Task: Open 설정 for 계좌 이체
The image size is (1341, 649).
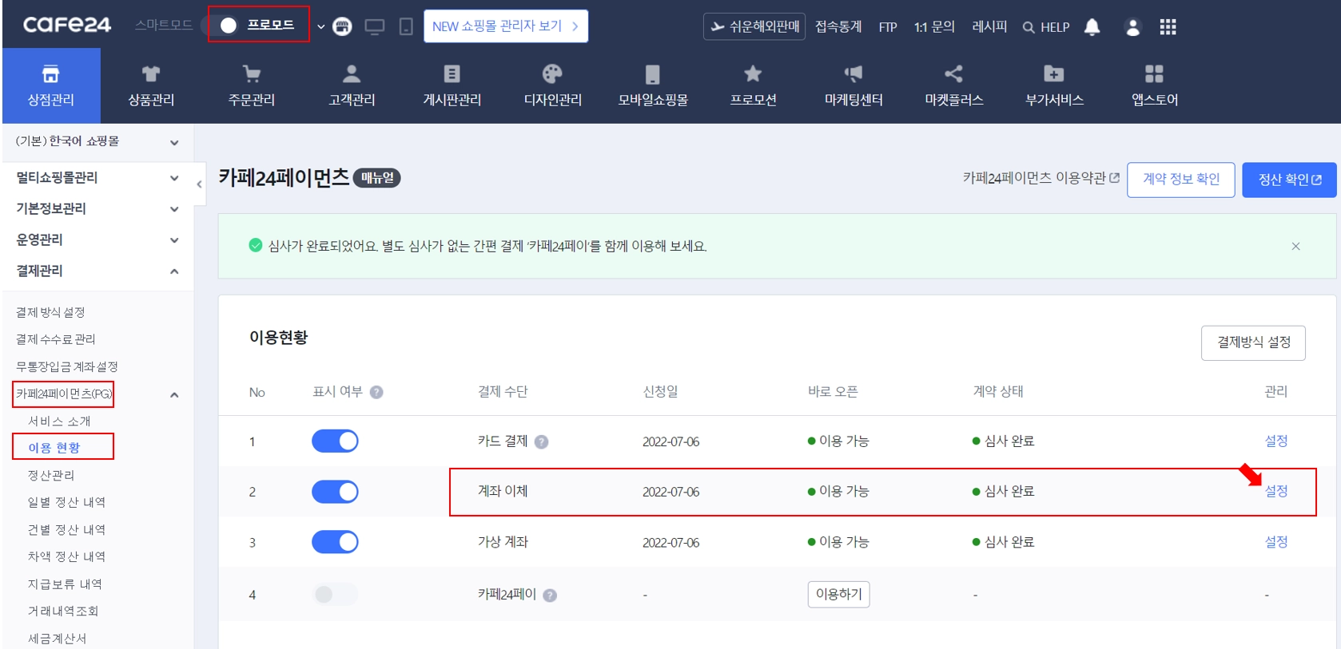Action: (1276, 491)
